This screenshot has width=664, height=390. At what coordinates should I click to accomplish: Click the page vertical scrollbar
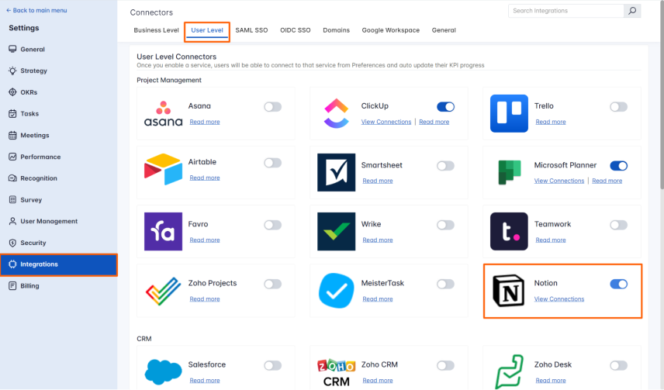pyautogui.click(x=662, y=95)
